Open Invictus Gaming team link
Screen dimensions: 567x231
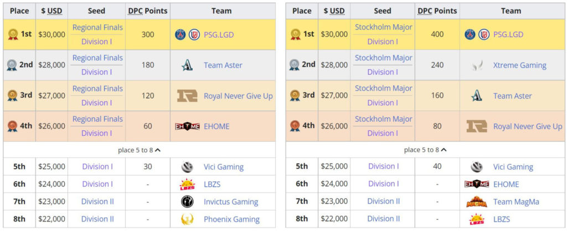click(231, 202)
